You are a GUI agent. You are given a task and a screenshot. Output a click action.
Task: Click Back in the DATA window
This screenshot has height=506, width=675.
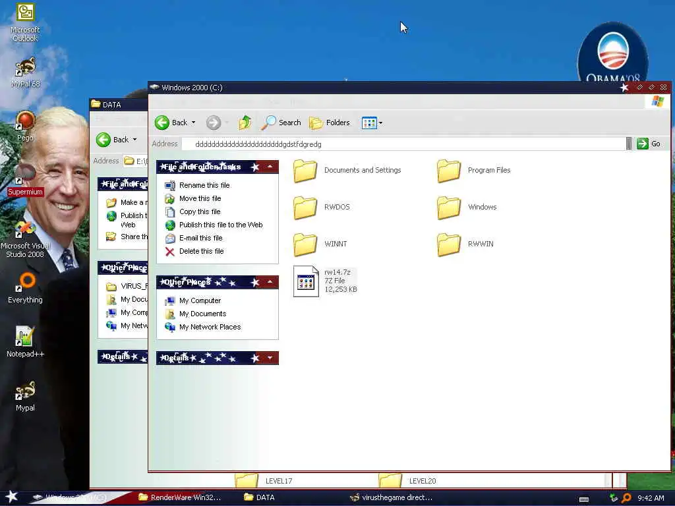[111, 140]
